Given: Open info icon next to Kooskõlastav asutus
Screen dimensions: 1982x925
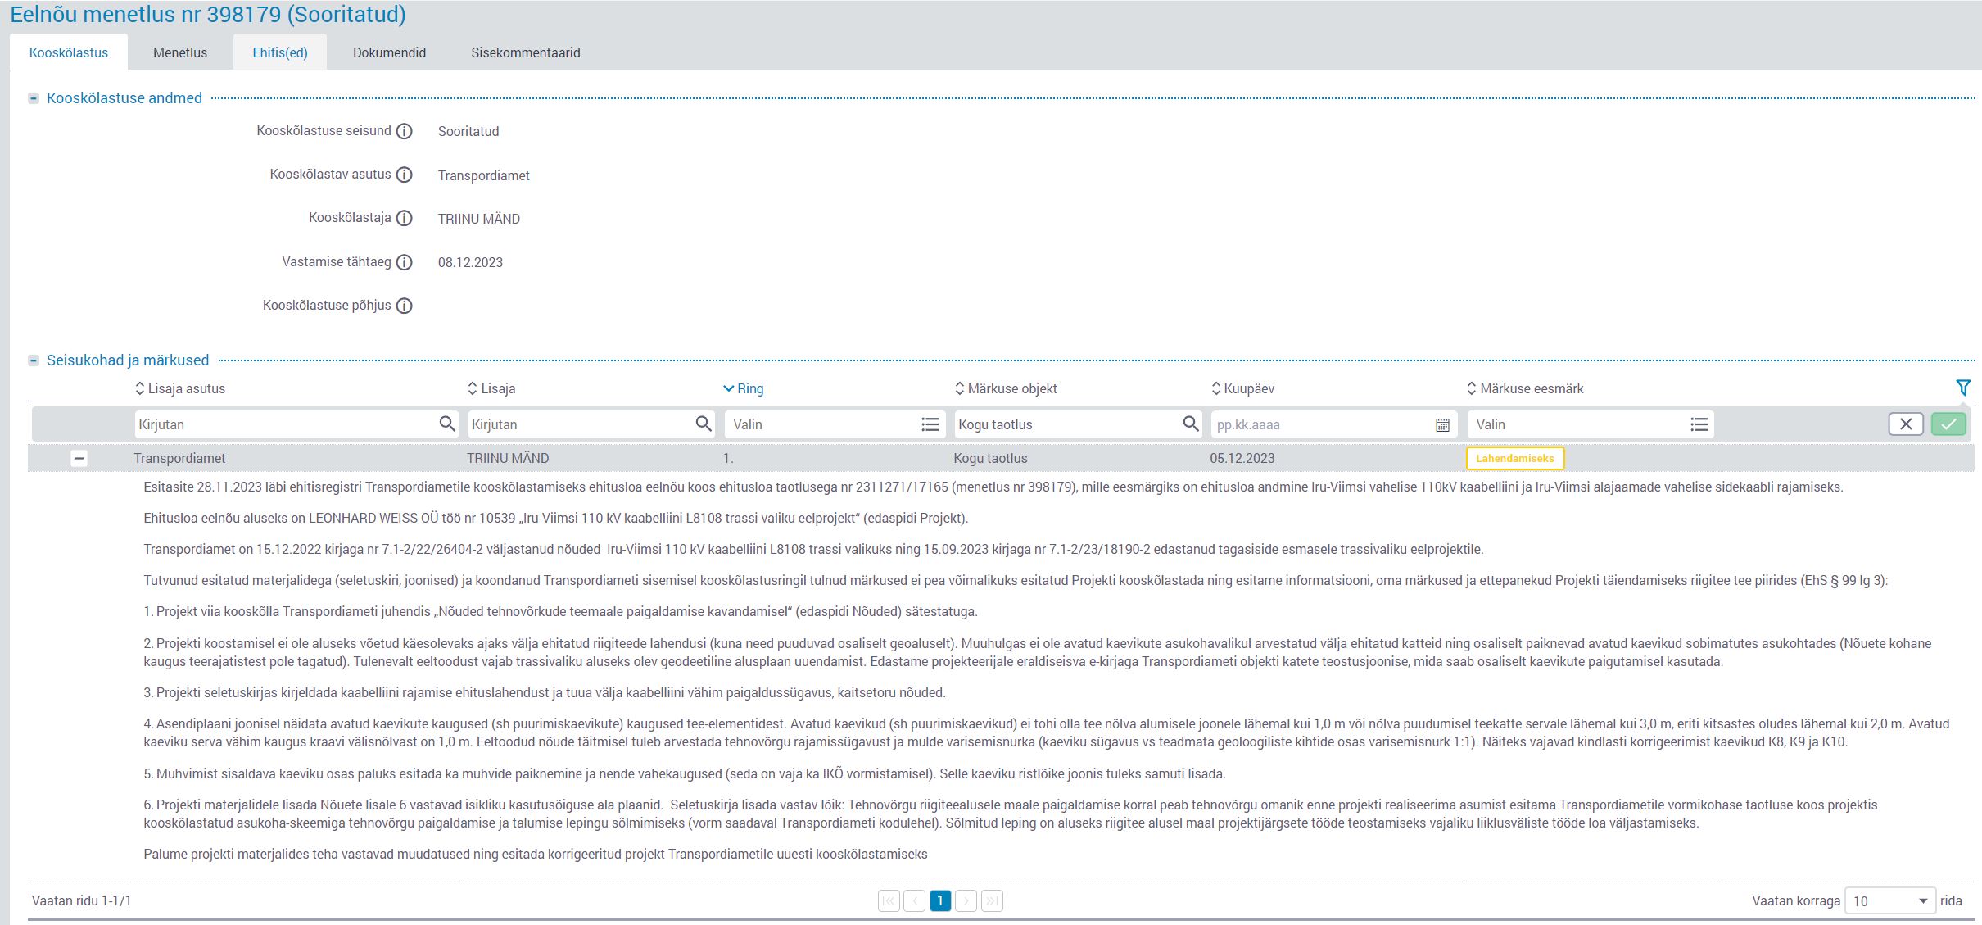Looking at the screenshot, I should point(404,175).
